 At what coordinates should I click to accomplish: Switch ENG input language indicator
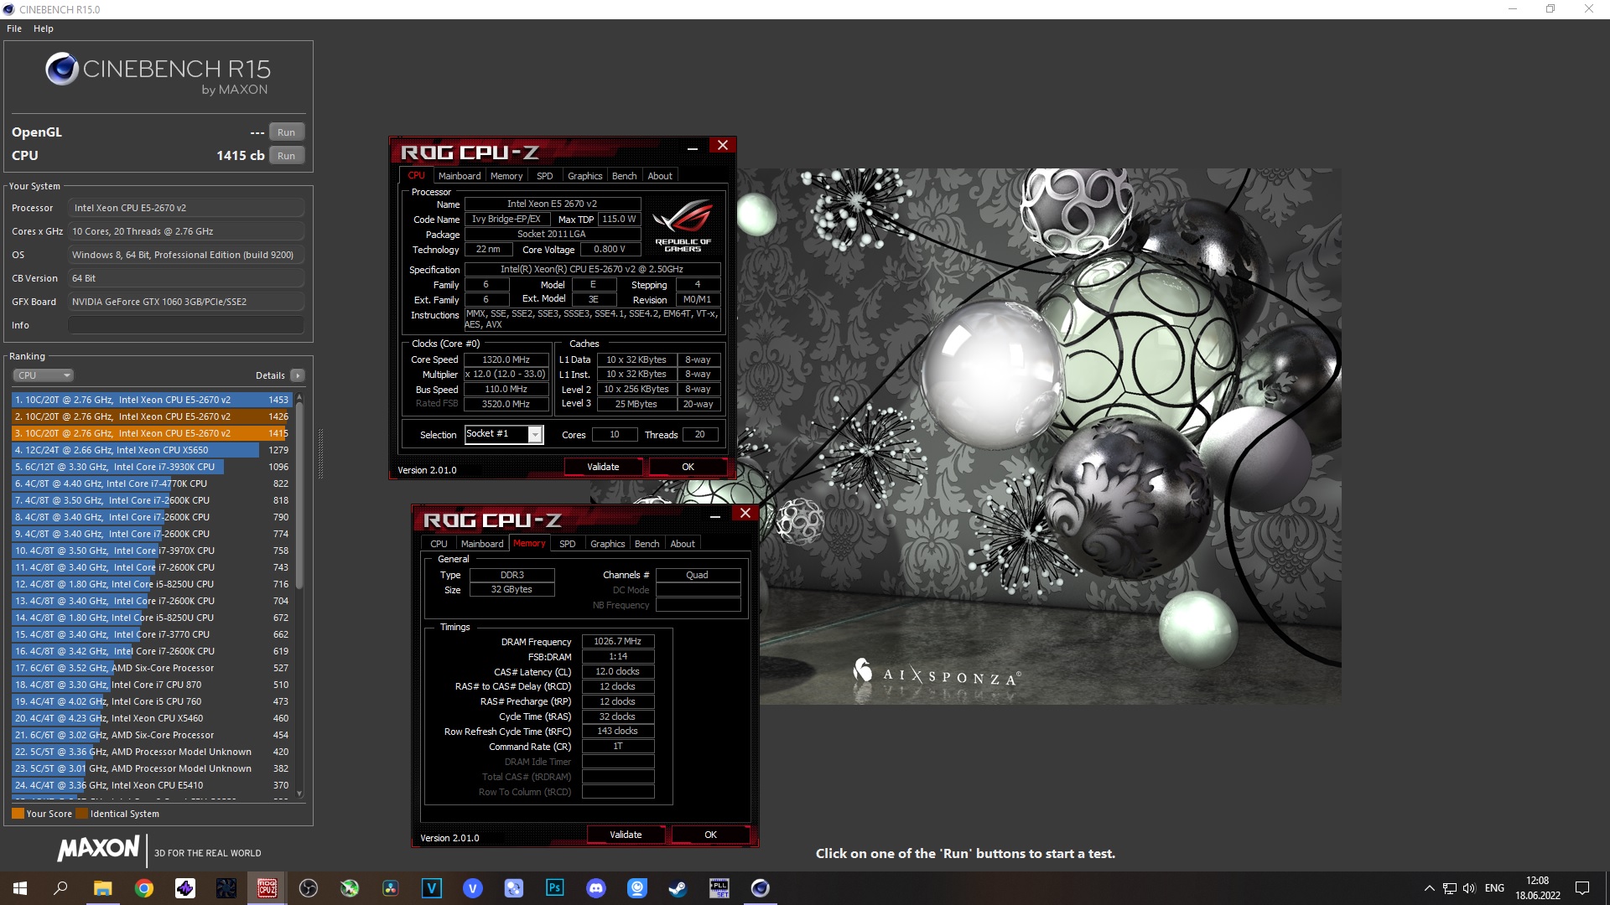[x=1494, y=888]
